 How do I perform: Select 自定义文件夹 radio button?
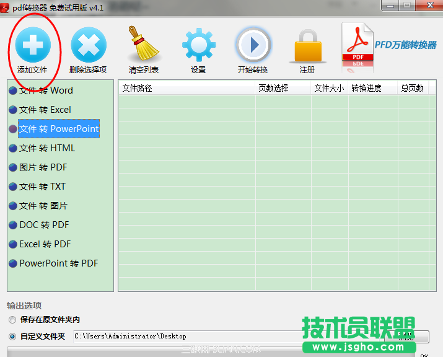click(x=12, y=336)
